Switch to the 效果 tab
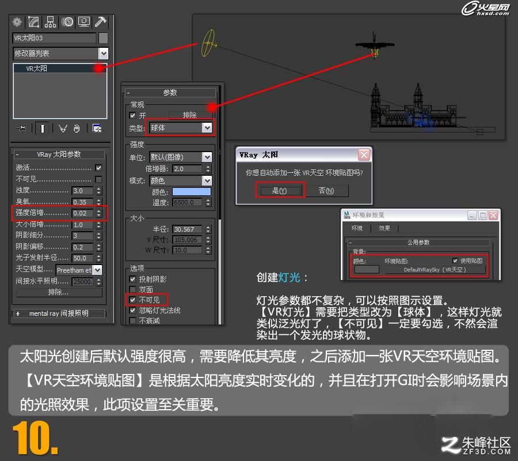The image size is (518, 461). 384,228
